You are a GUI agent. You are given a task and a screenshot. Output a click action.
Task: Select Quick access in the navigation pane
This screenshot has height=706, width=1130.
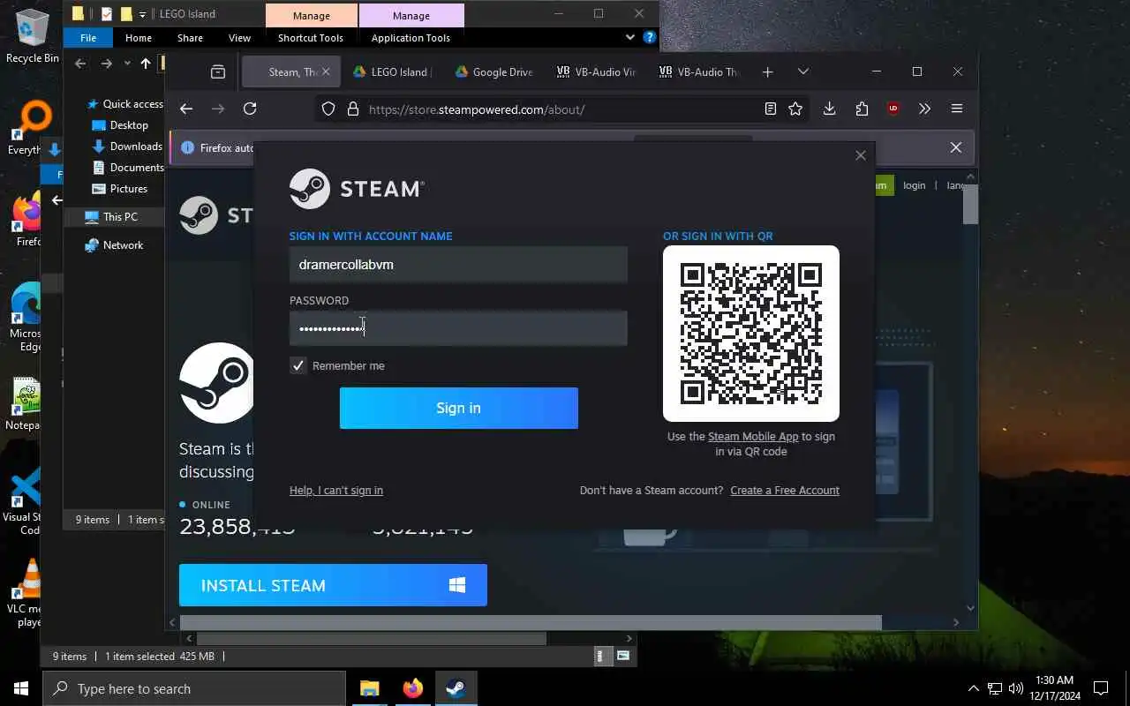pyautogui.click(x=124, y=103)
